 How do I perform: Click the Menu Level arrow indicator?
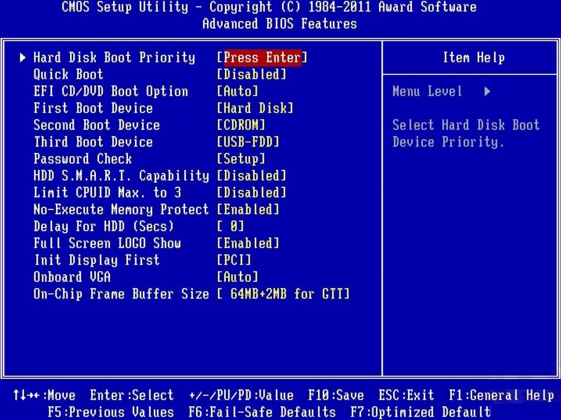(x=487, y=91)
